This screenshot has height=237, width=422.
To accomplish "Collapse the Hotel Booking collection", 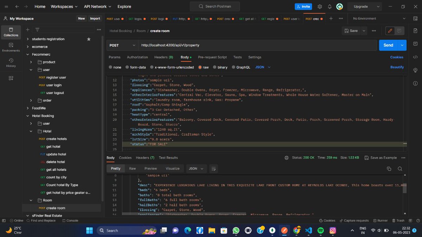I will [28, 116].
